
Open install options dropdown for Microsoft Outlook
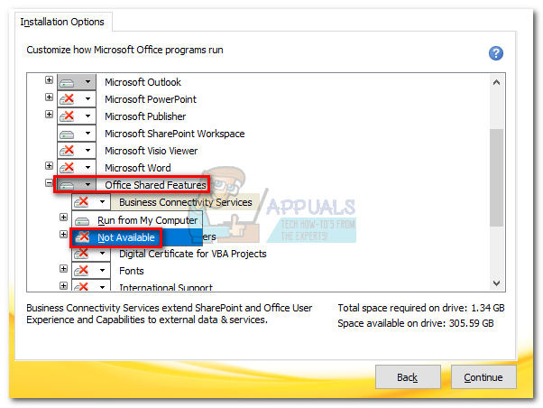88,82
